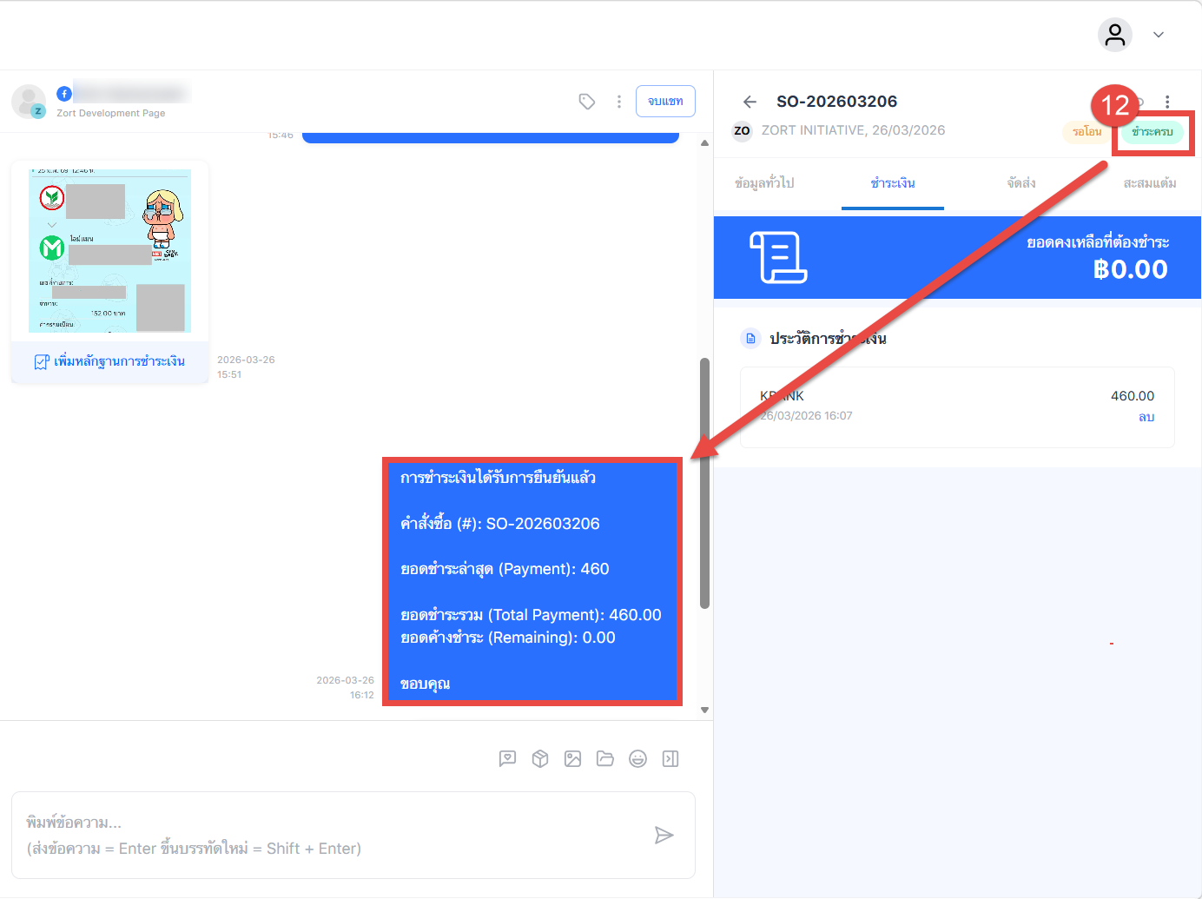Open the emoji picker
Screen dimensions: 1202x899
[x=637, y=759]
